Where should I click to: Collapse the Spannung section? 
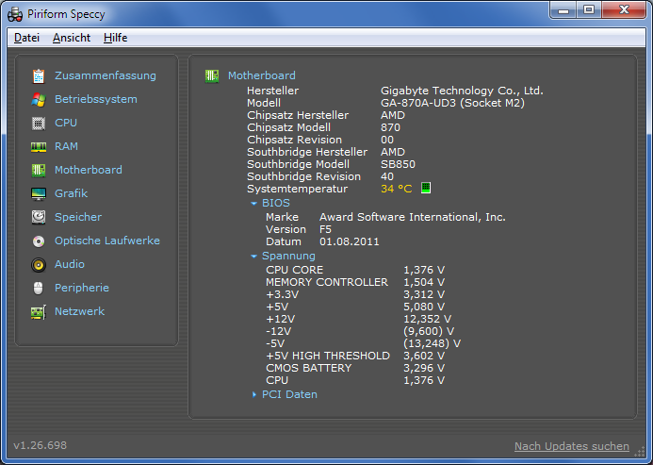coord(253,257)
